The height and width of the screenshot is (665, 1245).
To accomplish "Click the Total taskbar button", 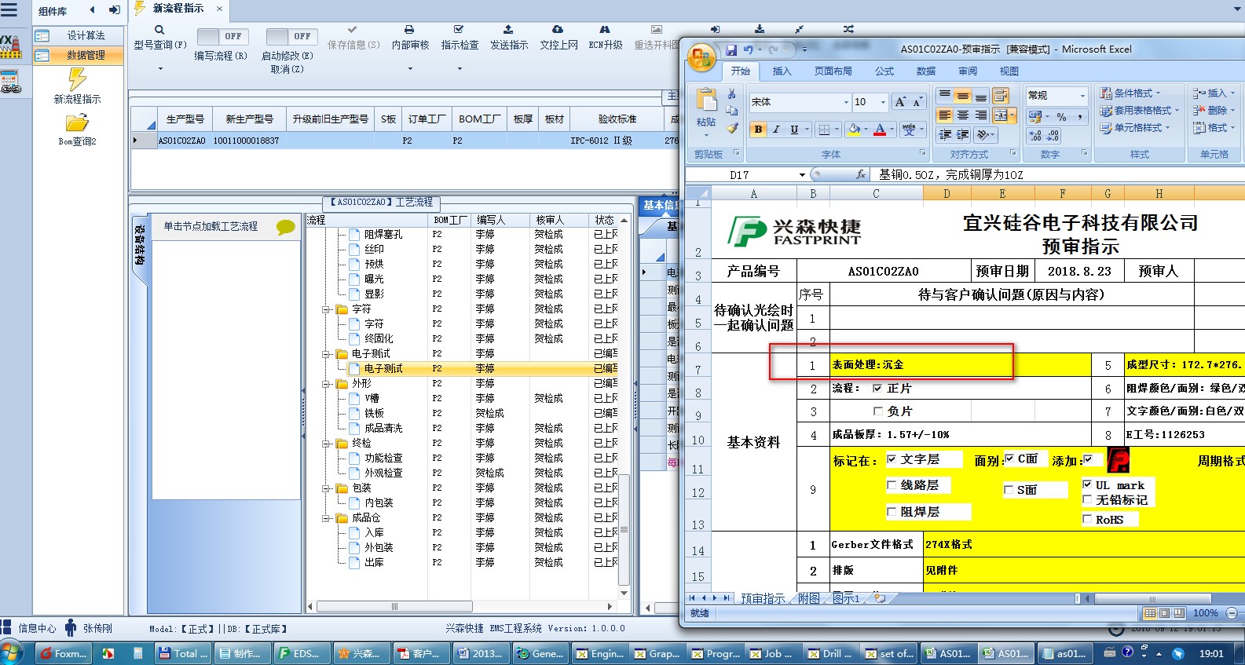I will coord(183,653).
